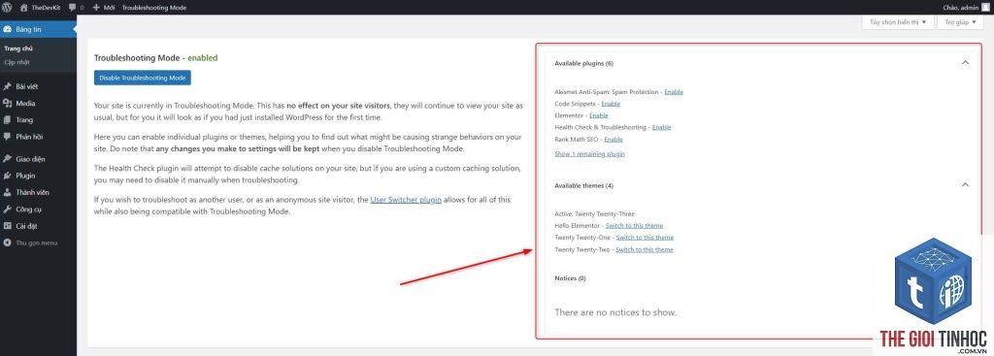The width and height of the screenshot is (994, 356).
Task: Click Disable Troubleshooting Mode button
Action: point(142,78)
